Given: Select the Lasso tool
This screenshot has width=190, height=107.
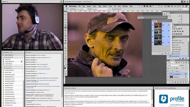Looking at the screenshot, I should (66, 20).
